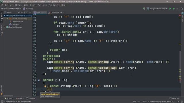Open the Data View side panel

182,17
